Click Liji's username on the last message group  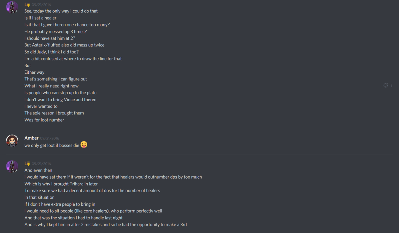(x=27, y=163)
